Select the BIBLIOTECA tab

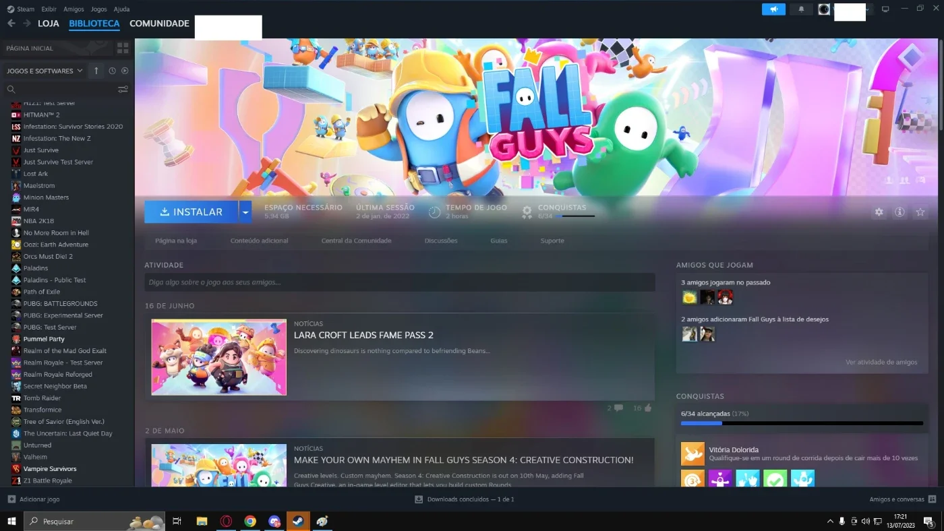pyautogui.click(x=94, y=24)
